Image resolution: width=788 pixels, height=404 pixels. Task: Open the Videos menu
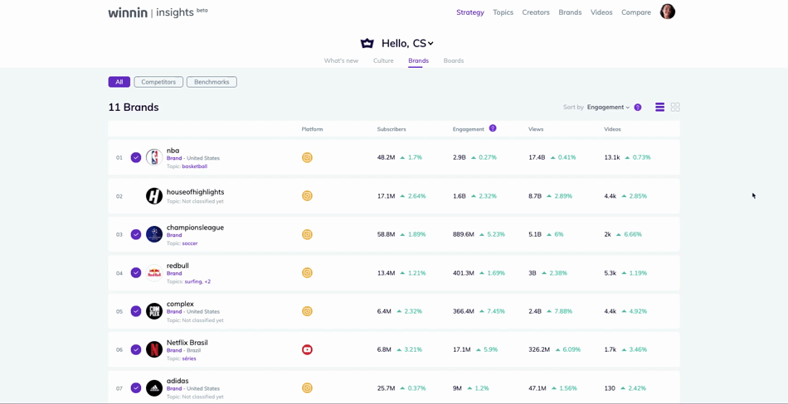pos(601,12)
